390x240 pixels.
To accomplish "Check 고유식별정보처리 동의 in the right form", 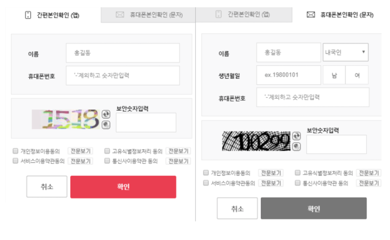I will [x=297, y=172].
